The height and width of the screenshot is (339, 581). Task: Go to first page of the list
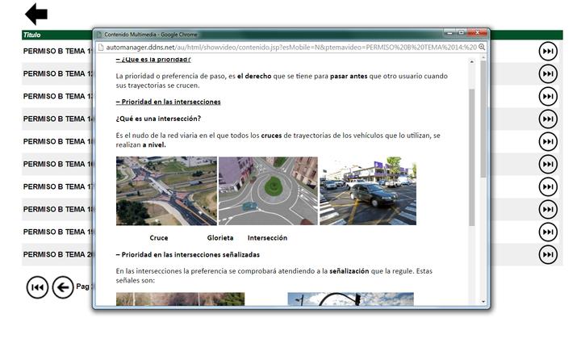coord(37,287)
